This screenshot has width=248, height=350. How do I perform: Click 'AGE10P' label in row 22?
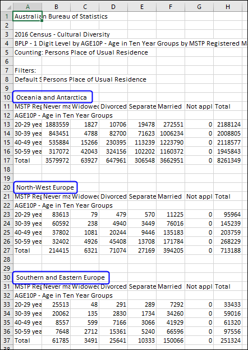coord(27,205)
